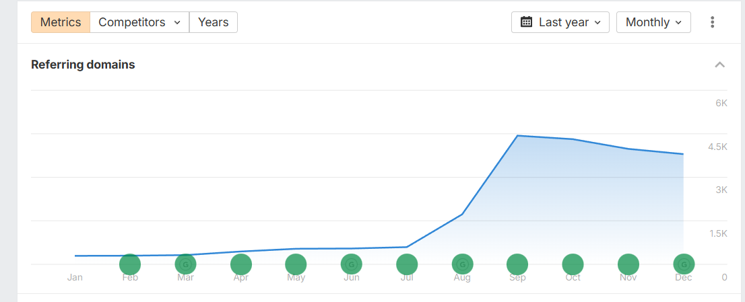
Task: Change the Monthly interval dropdown
Action: point(654,22)
